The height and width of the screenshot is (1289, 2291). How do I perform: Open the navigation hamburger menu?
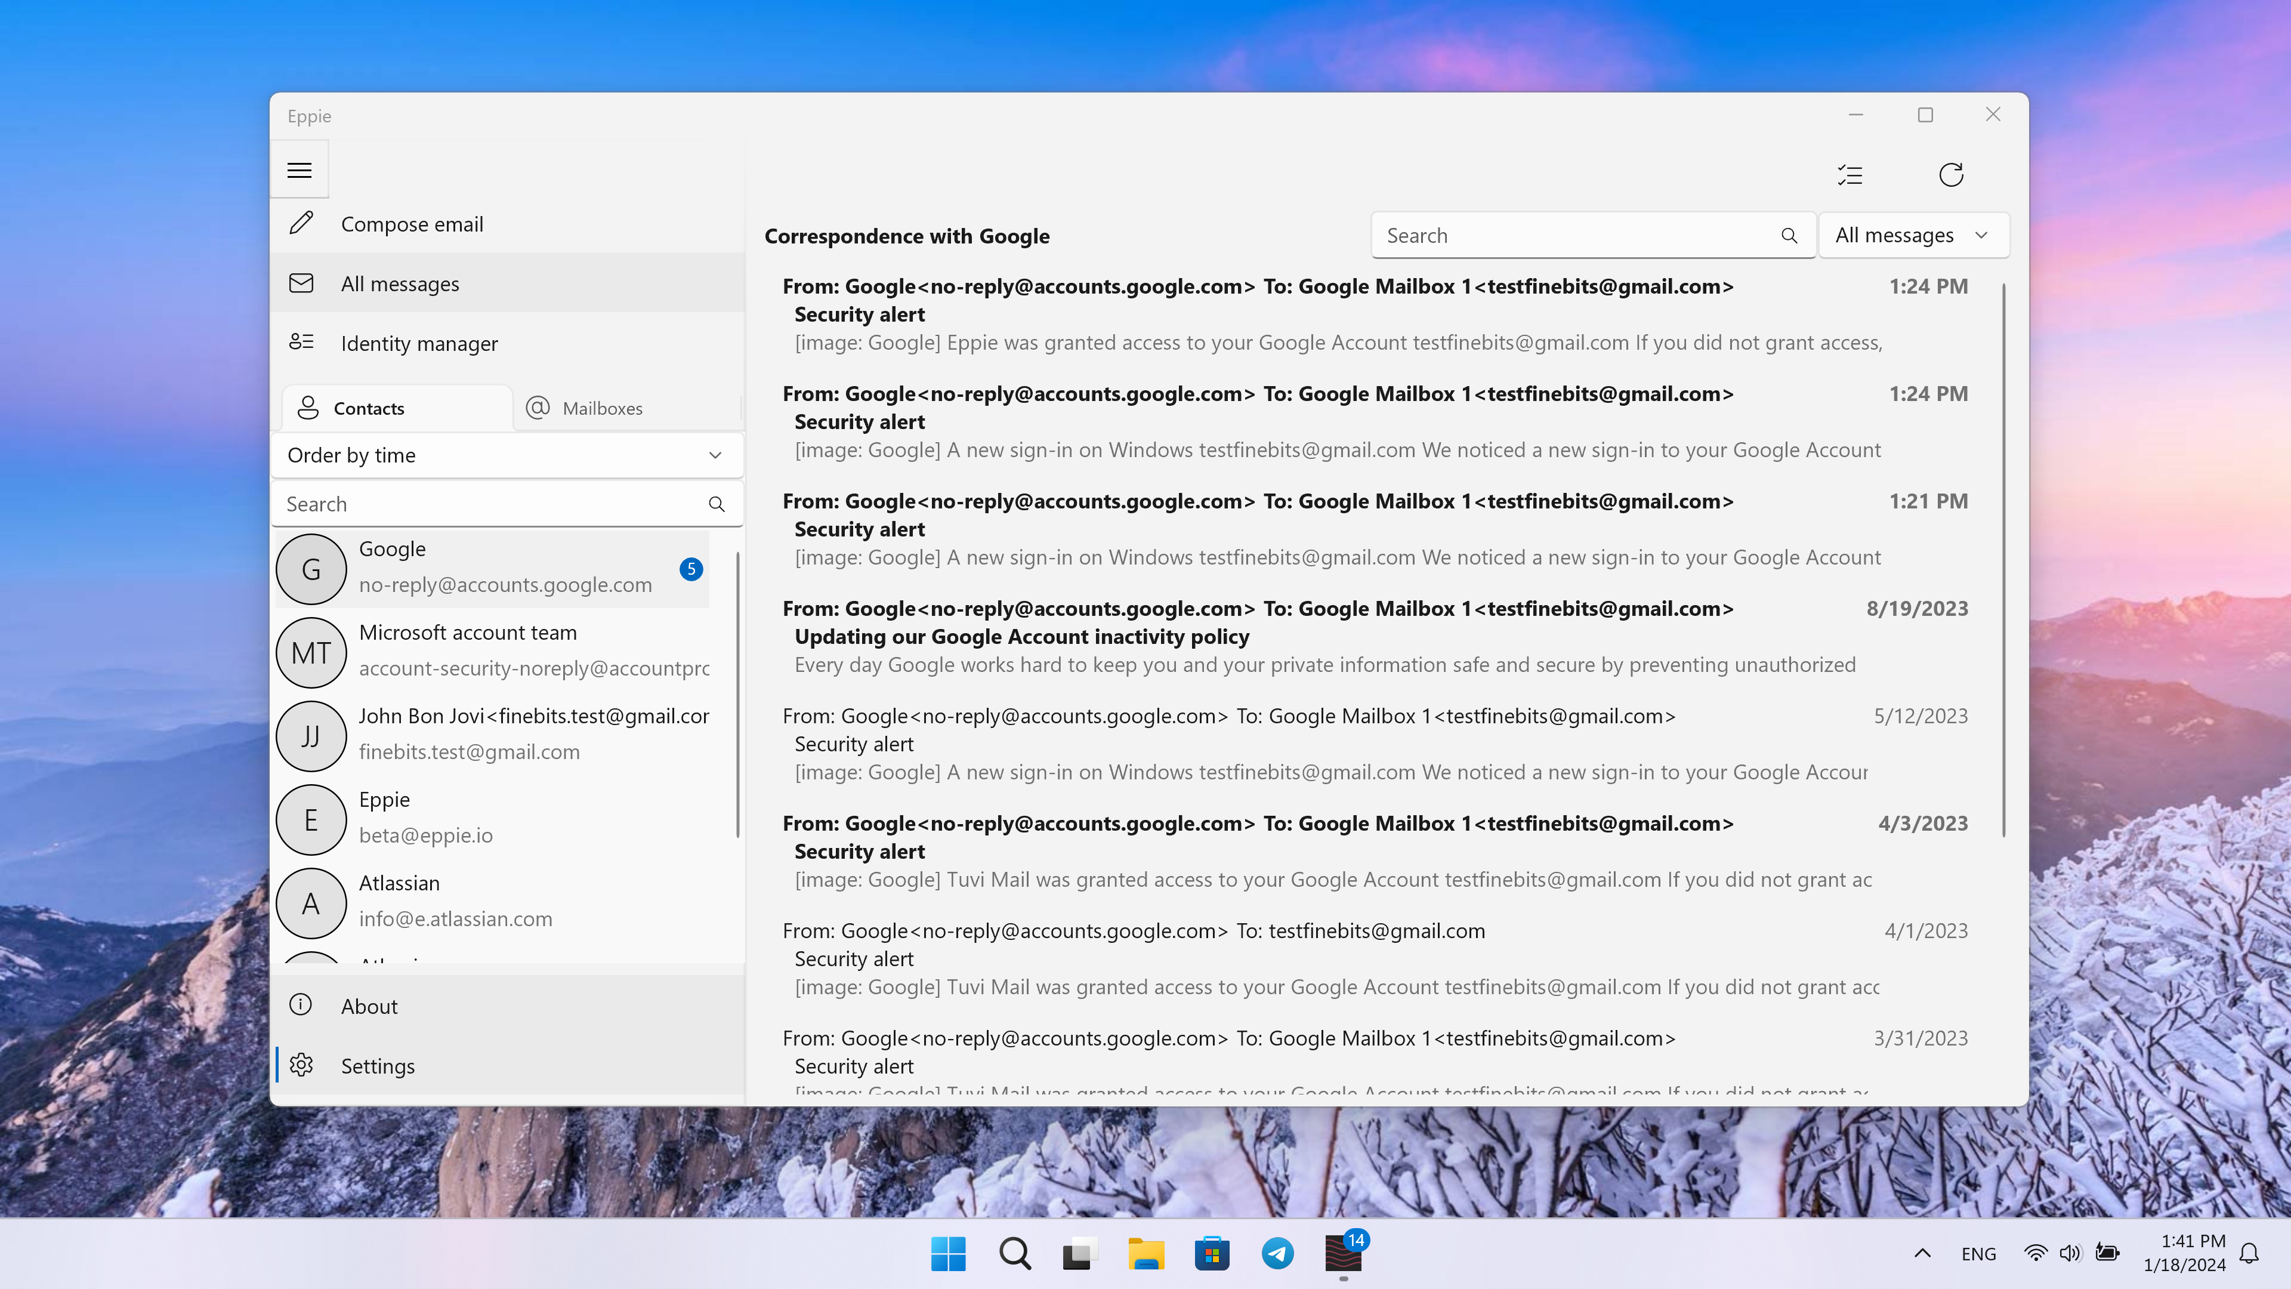pos(299,169)
